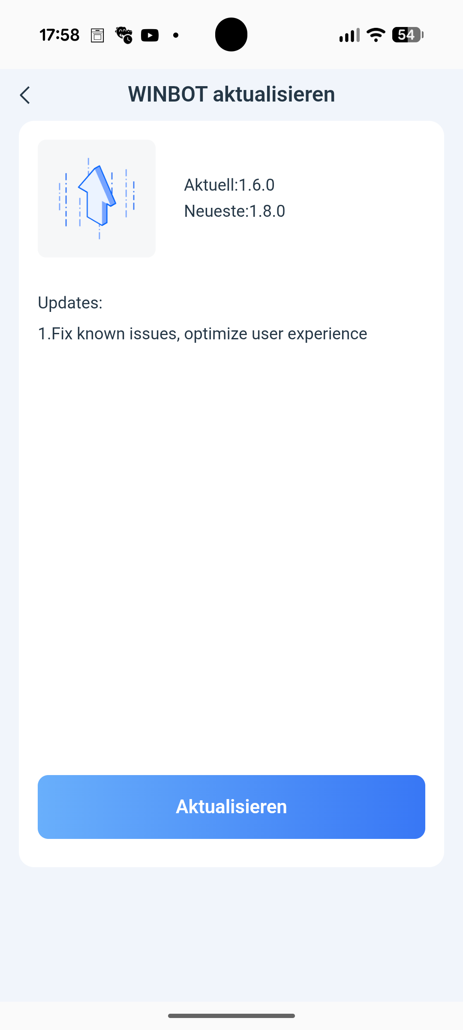Screen dimensions: 463x1030
Task: Tap the front camera cutout area
Action: (x=231, y=34)
